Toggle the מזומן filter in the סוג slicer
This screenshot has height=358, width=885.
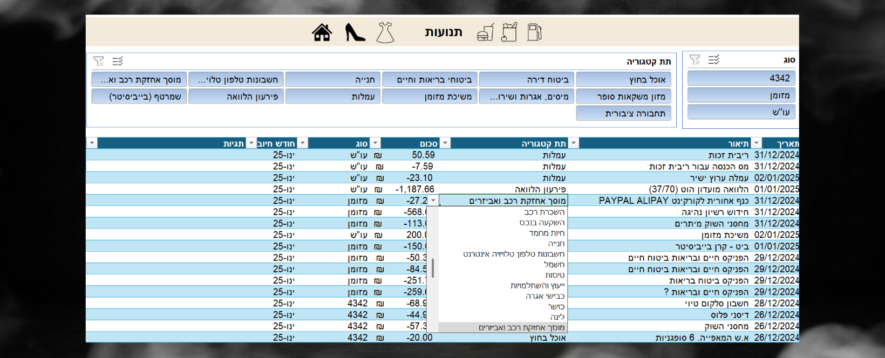click(741, 95)
